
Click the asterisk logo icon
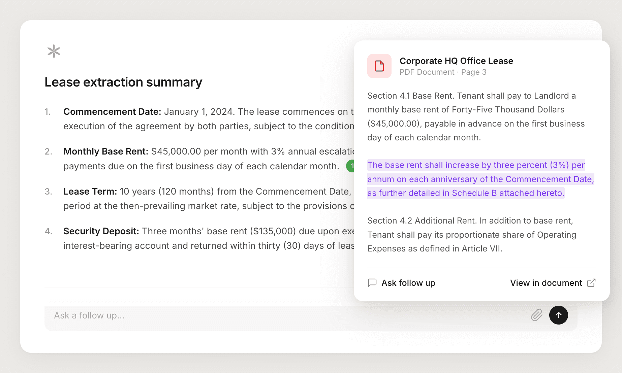click(x=54, y=51)
